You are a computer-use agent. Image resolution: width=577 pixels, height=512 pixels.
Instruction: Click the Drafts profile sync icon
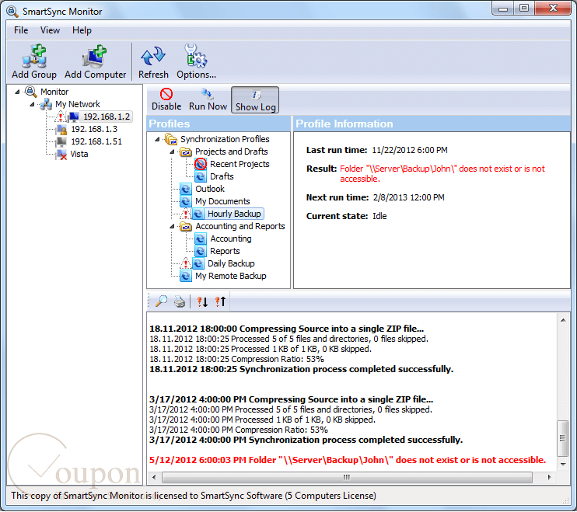click(201, 176)
